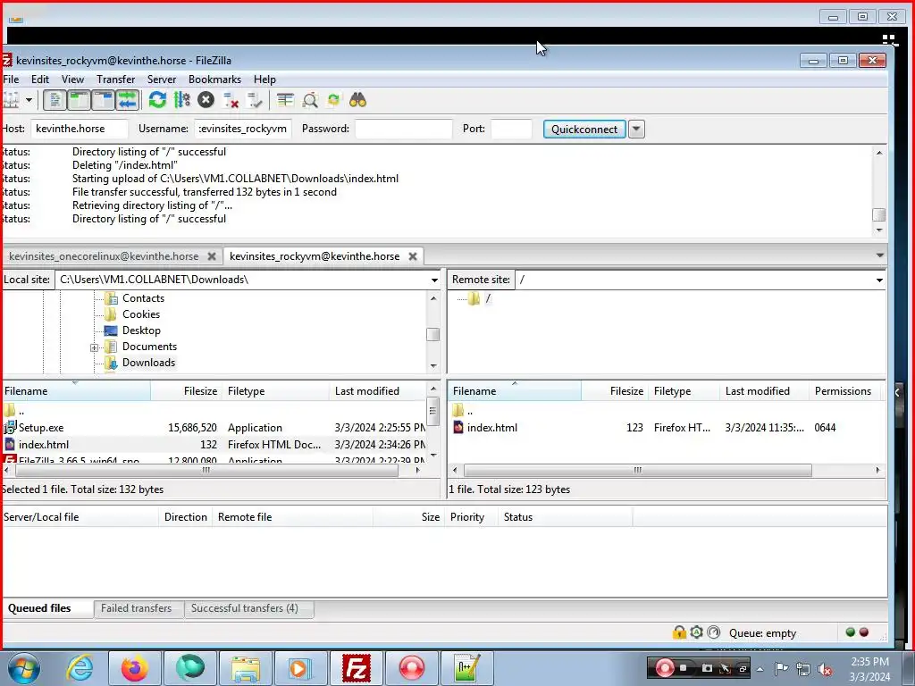Open the Bookmarks menu

click(214, 79)
